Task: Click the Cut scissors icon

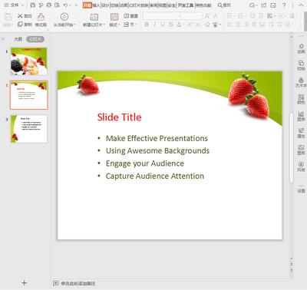Action: (20, 16)
